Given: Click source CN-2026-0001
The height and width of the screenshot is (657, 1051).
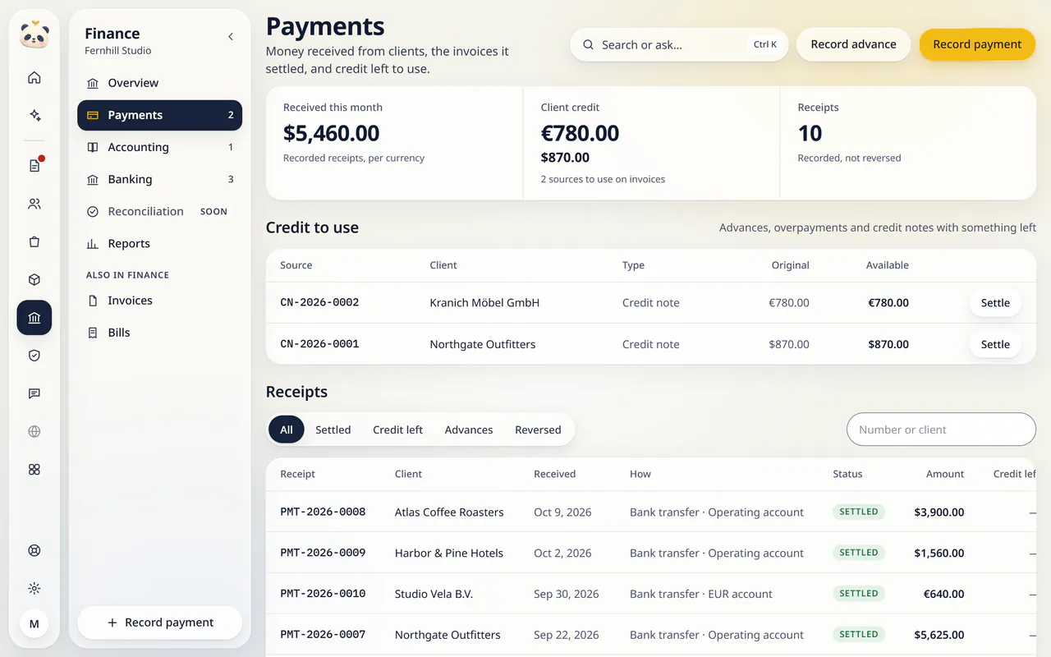Looking at the screenshot, I should coord(319,344).
